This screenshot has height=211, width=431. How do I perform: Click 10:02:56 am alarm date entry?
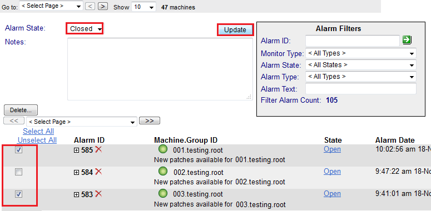point(403,149)
